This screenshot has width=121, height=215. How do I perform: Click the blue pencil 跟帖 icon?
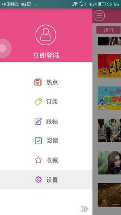[x=38, y=121]
